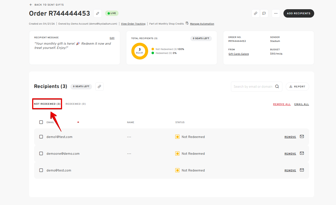This screenshot has height=205, width=336.
Task: Switch to the Not Redeemed (3) tab
Action: point(47,104)
